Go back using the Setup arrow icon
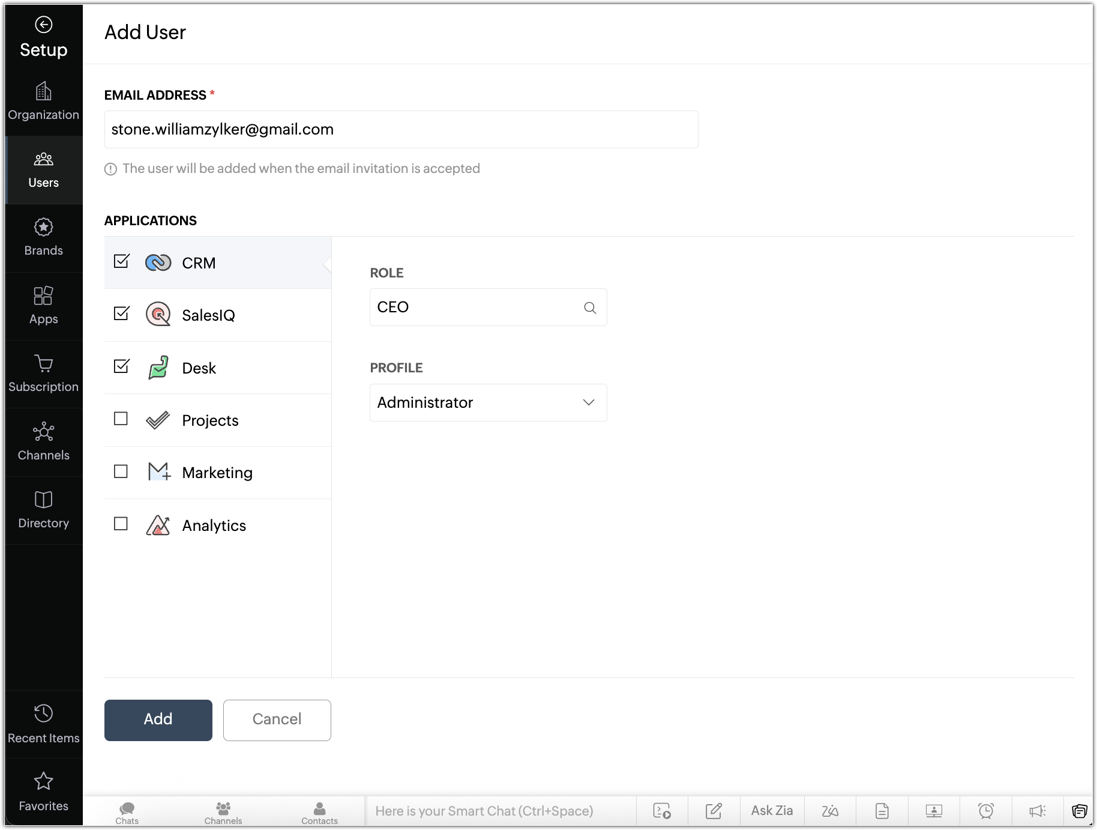The height and width of the screenshot is (830, 1097). [43, 25]
